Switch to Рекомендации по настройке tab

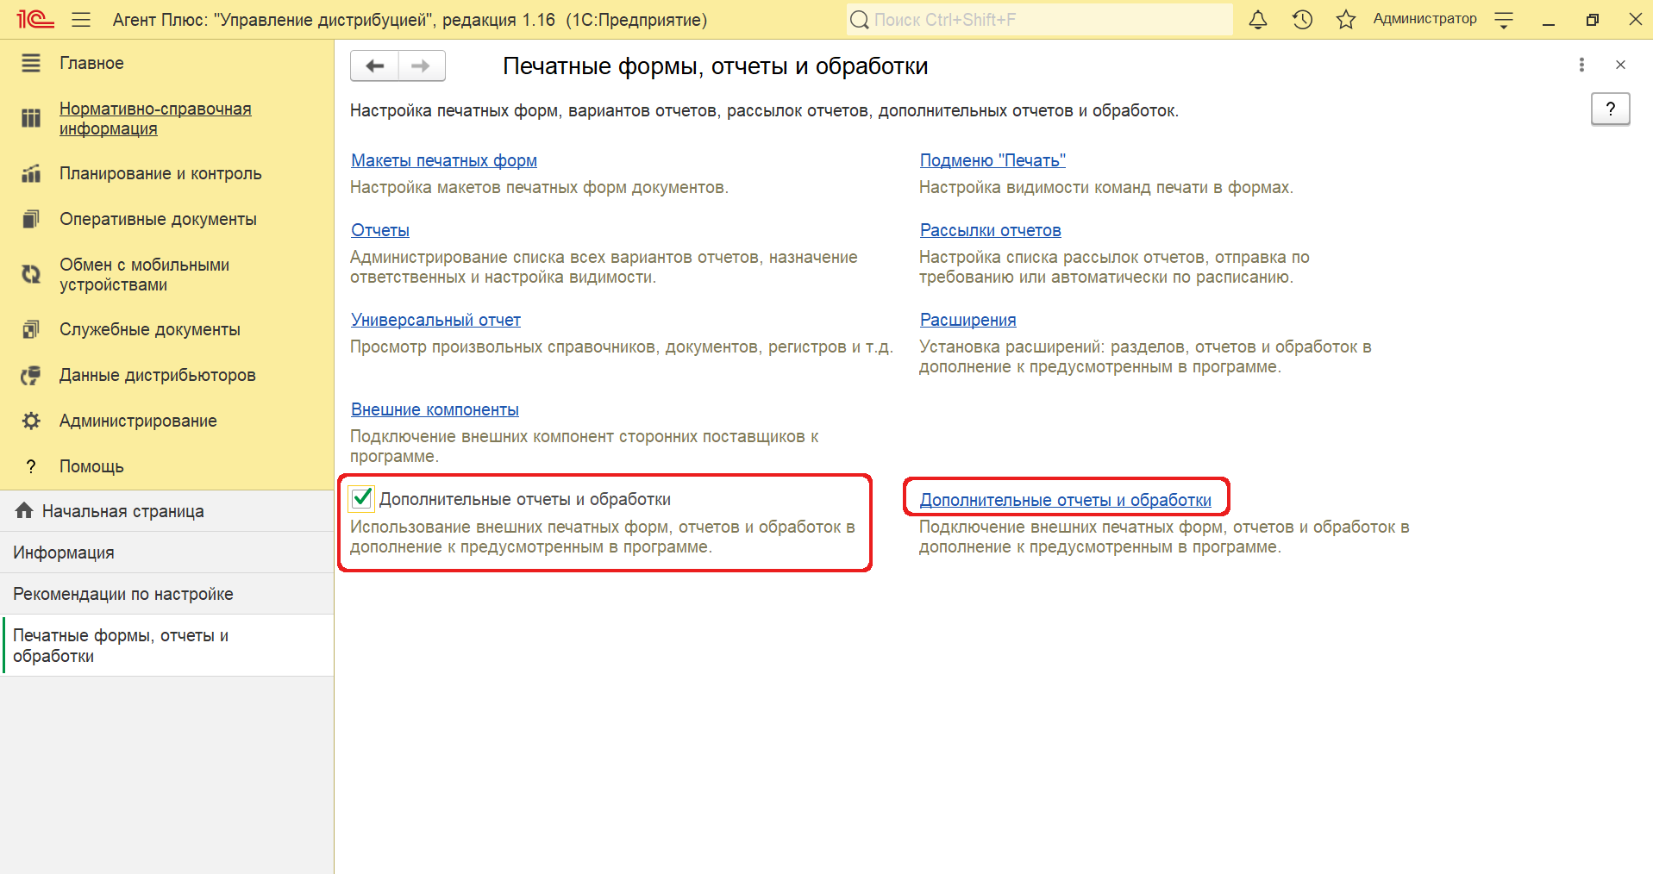166,594
